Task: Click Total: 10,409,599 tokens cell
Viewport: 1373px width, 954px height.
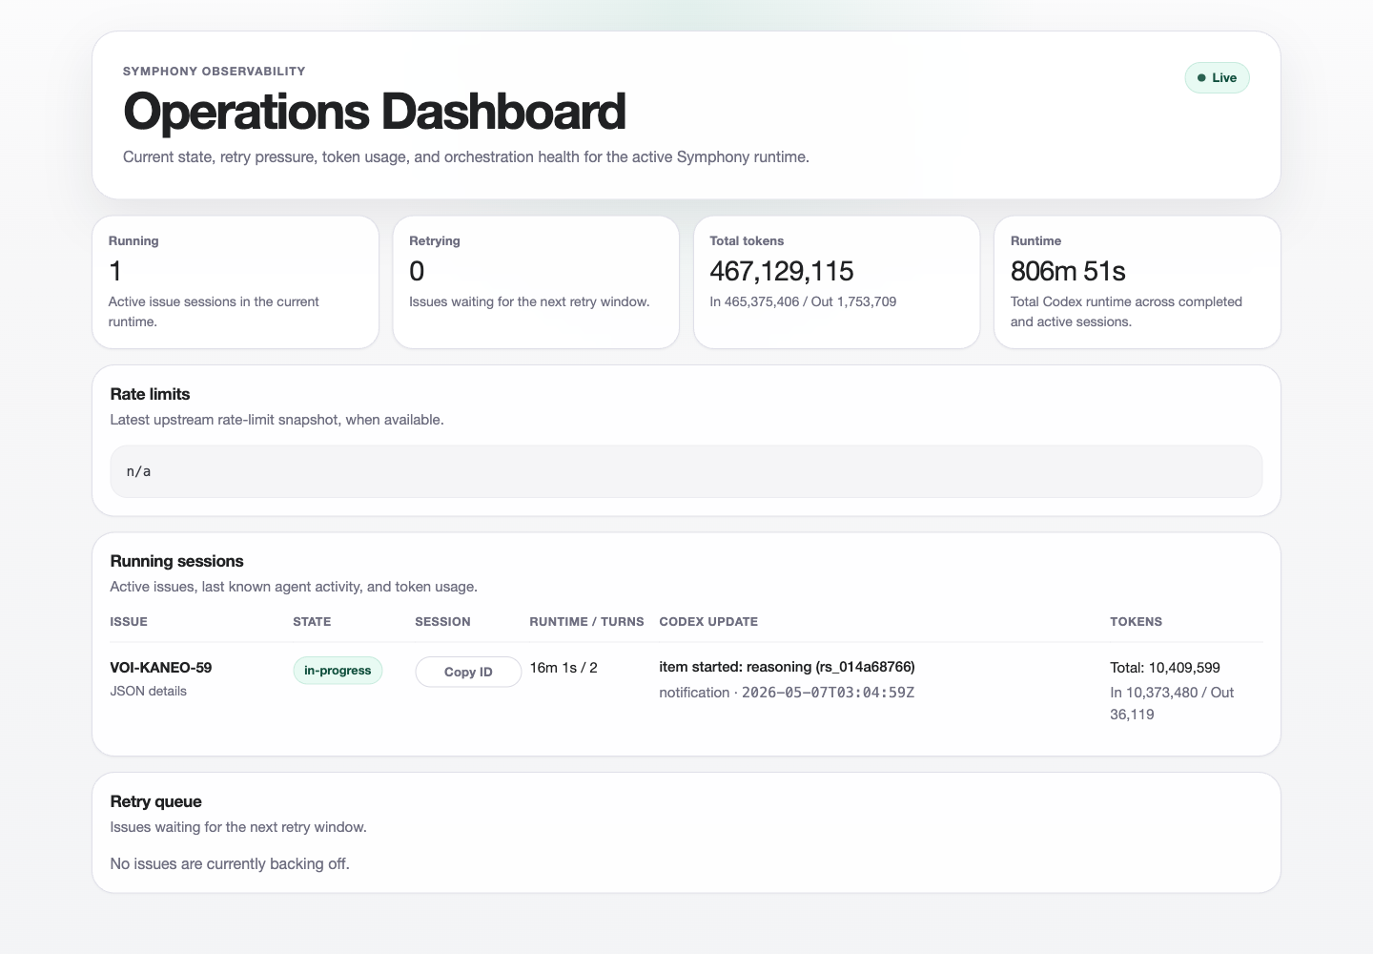Action: pos(1165,668)
